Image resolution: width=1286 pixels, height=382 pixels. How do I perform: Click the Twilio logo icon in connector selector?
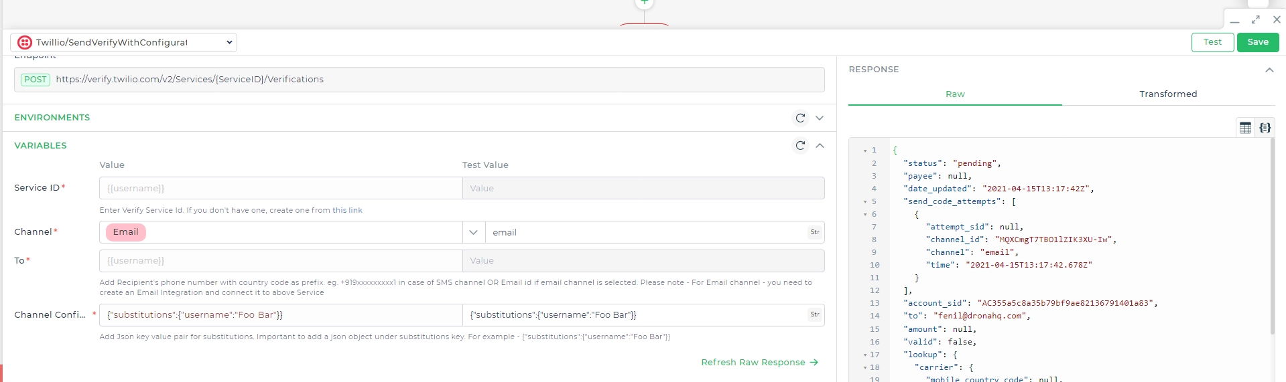25,42
